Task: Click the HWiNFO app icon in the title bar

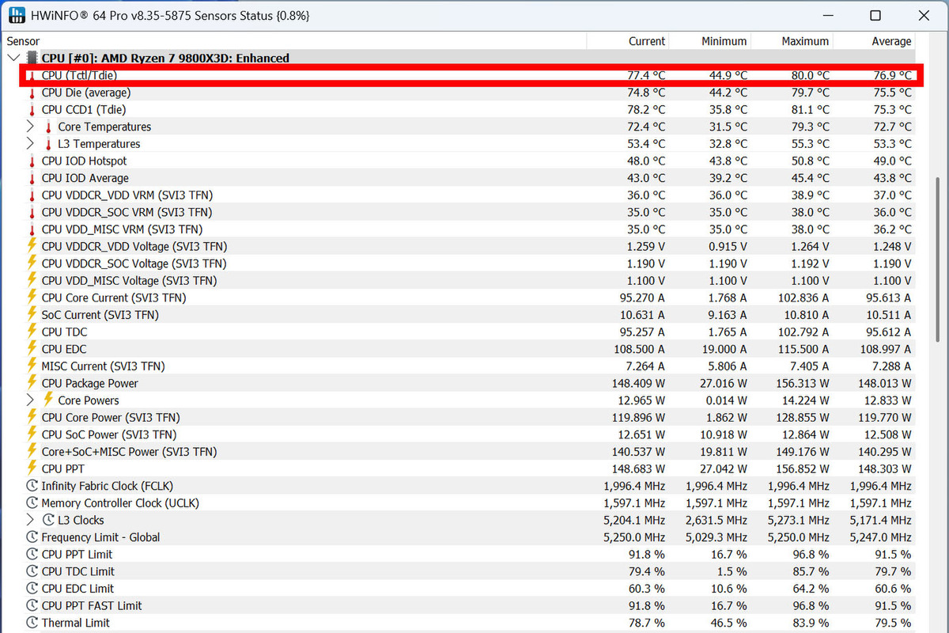Action: [15, 15]
